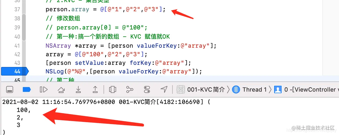This screenshot has width=339, height=135.
Task: Click the commented person.array[0] = @"100" line
Action: point(97,28)
